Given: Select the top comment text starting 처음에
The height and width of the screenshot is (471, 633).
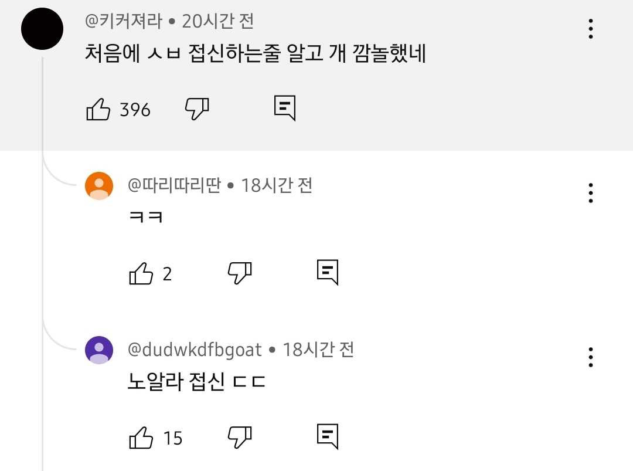Looking at the screenshot, I should click(255, 55).
